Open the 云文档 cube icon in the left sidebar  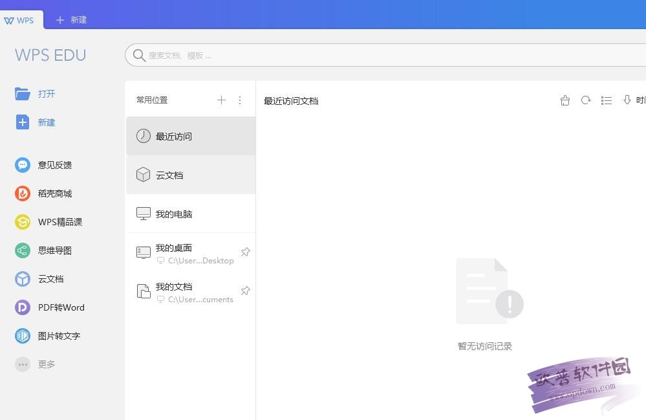tap(22, 279)
